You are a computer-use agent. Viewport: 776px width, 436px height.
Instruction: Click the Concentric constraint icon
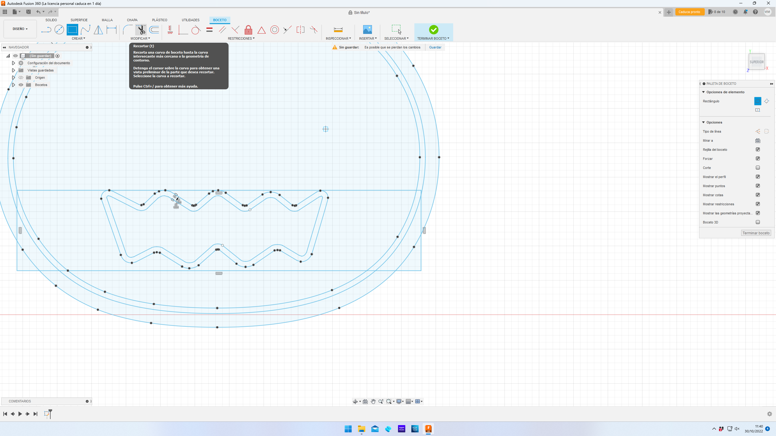tap(274, 30)
